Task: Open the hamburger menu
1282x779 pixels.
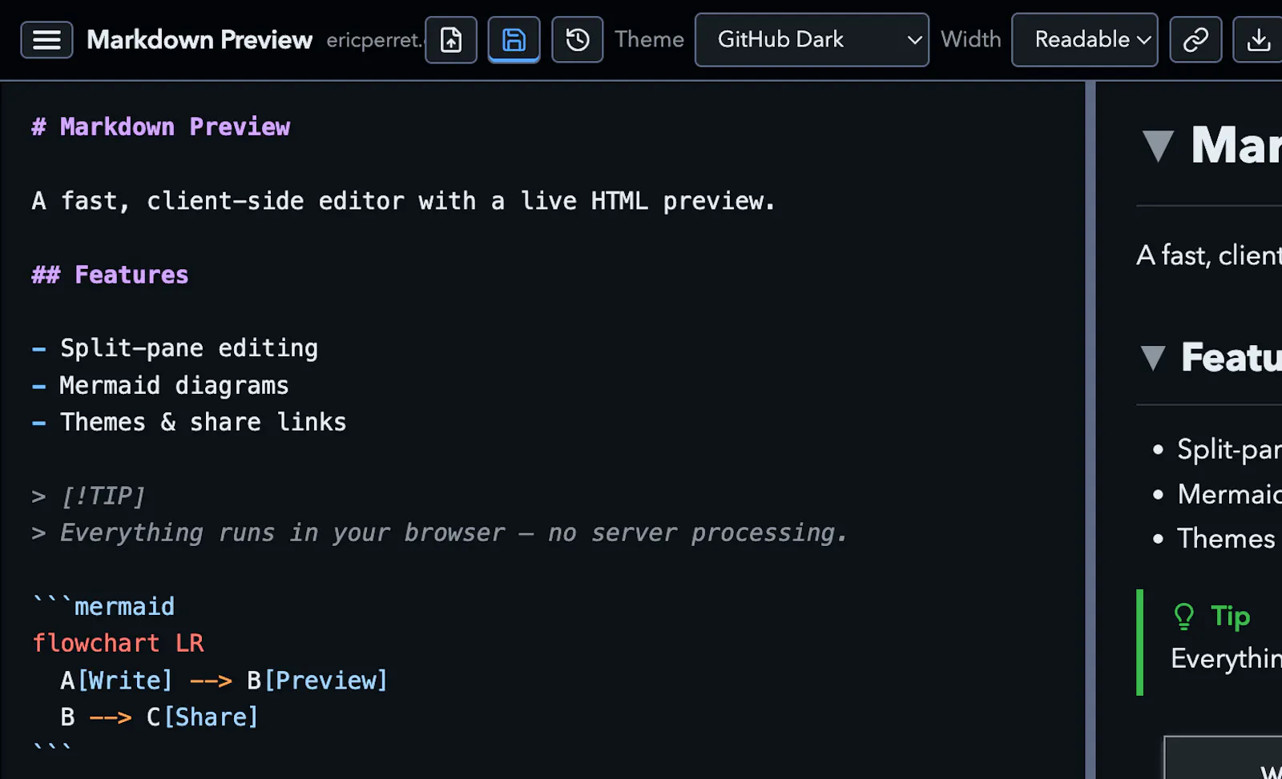Action: tap(46, 40)
